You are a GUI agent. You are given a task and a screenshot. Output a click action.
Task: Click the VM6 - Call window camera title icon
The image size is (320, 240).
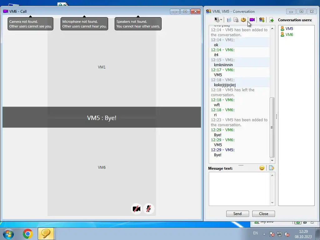(6, 11)
